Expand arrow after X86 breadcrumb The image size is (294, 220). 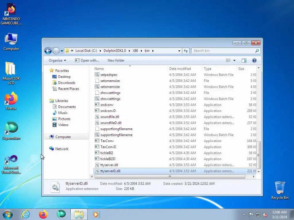coord(141,51)
